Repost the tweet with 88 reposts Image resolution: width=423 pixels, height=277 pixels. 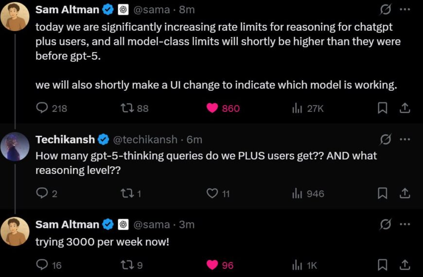[126, 108]
